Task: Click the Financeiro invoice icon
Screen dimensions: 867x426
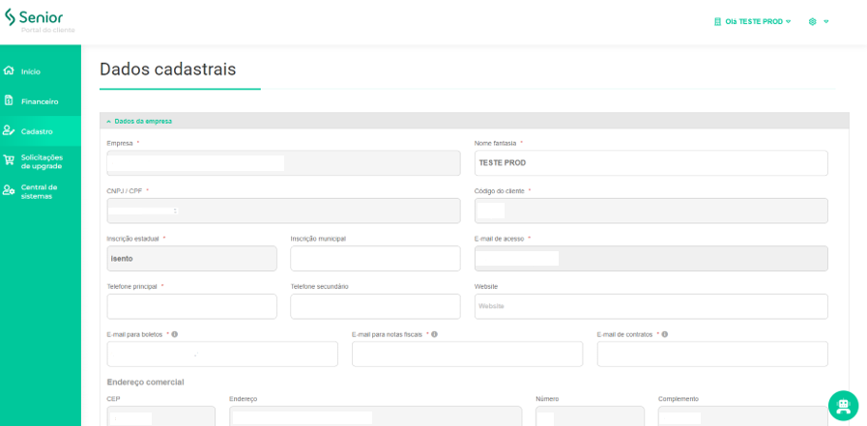Action: 9,100
